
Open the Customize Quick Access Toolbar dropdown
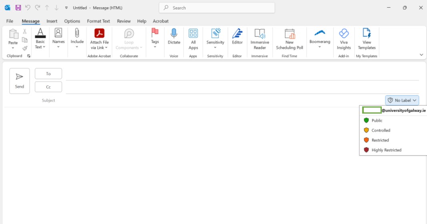coord(66,8)
